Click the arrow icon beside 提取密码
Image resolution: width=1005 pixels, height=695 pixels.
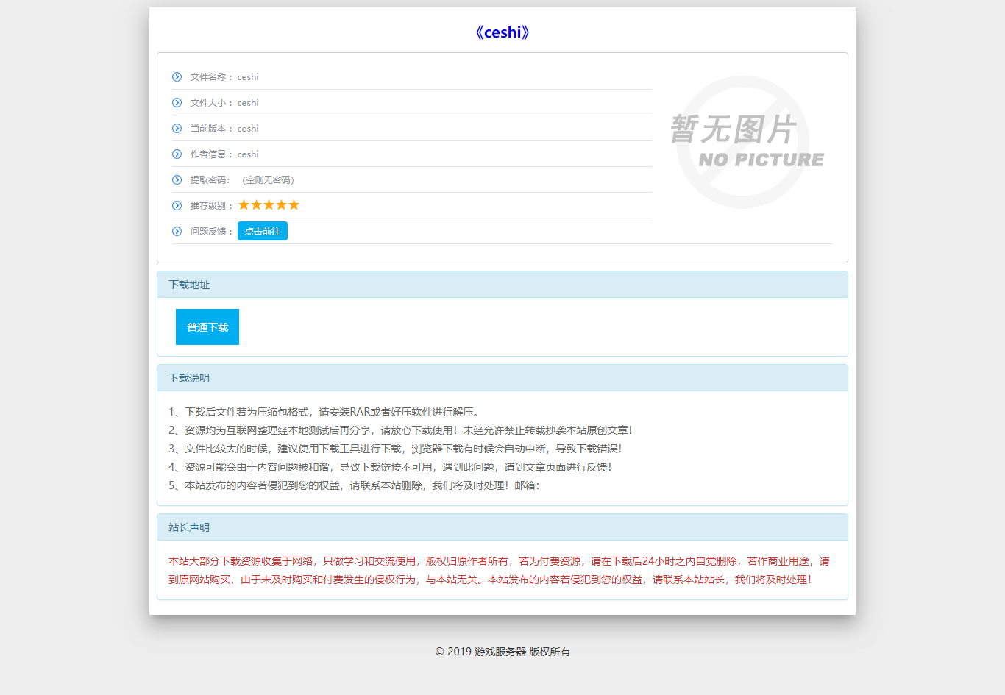point(177,180)
